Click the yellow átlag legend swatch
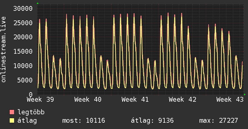Image resolution: width=248 pixels, height=129 pixels. coord(12,120)
